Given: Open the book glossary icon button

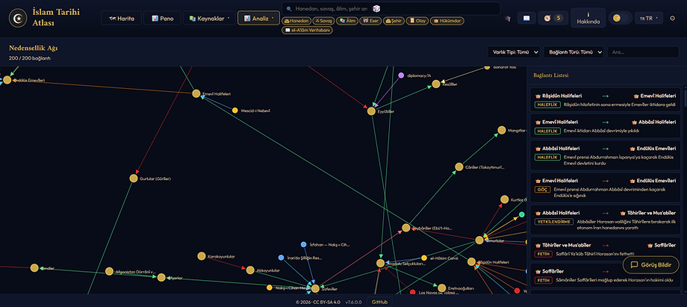Looking at the screenshot, I should tap(526, 18).
